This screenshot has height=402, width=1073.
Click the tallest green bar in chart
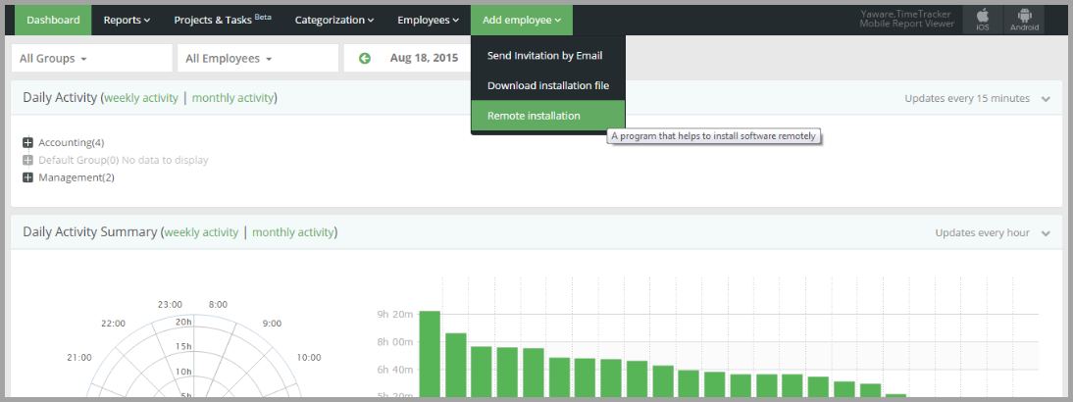coord(430,354)
